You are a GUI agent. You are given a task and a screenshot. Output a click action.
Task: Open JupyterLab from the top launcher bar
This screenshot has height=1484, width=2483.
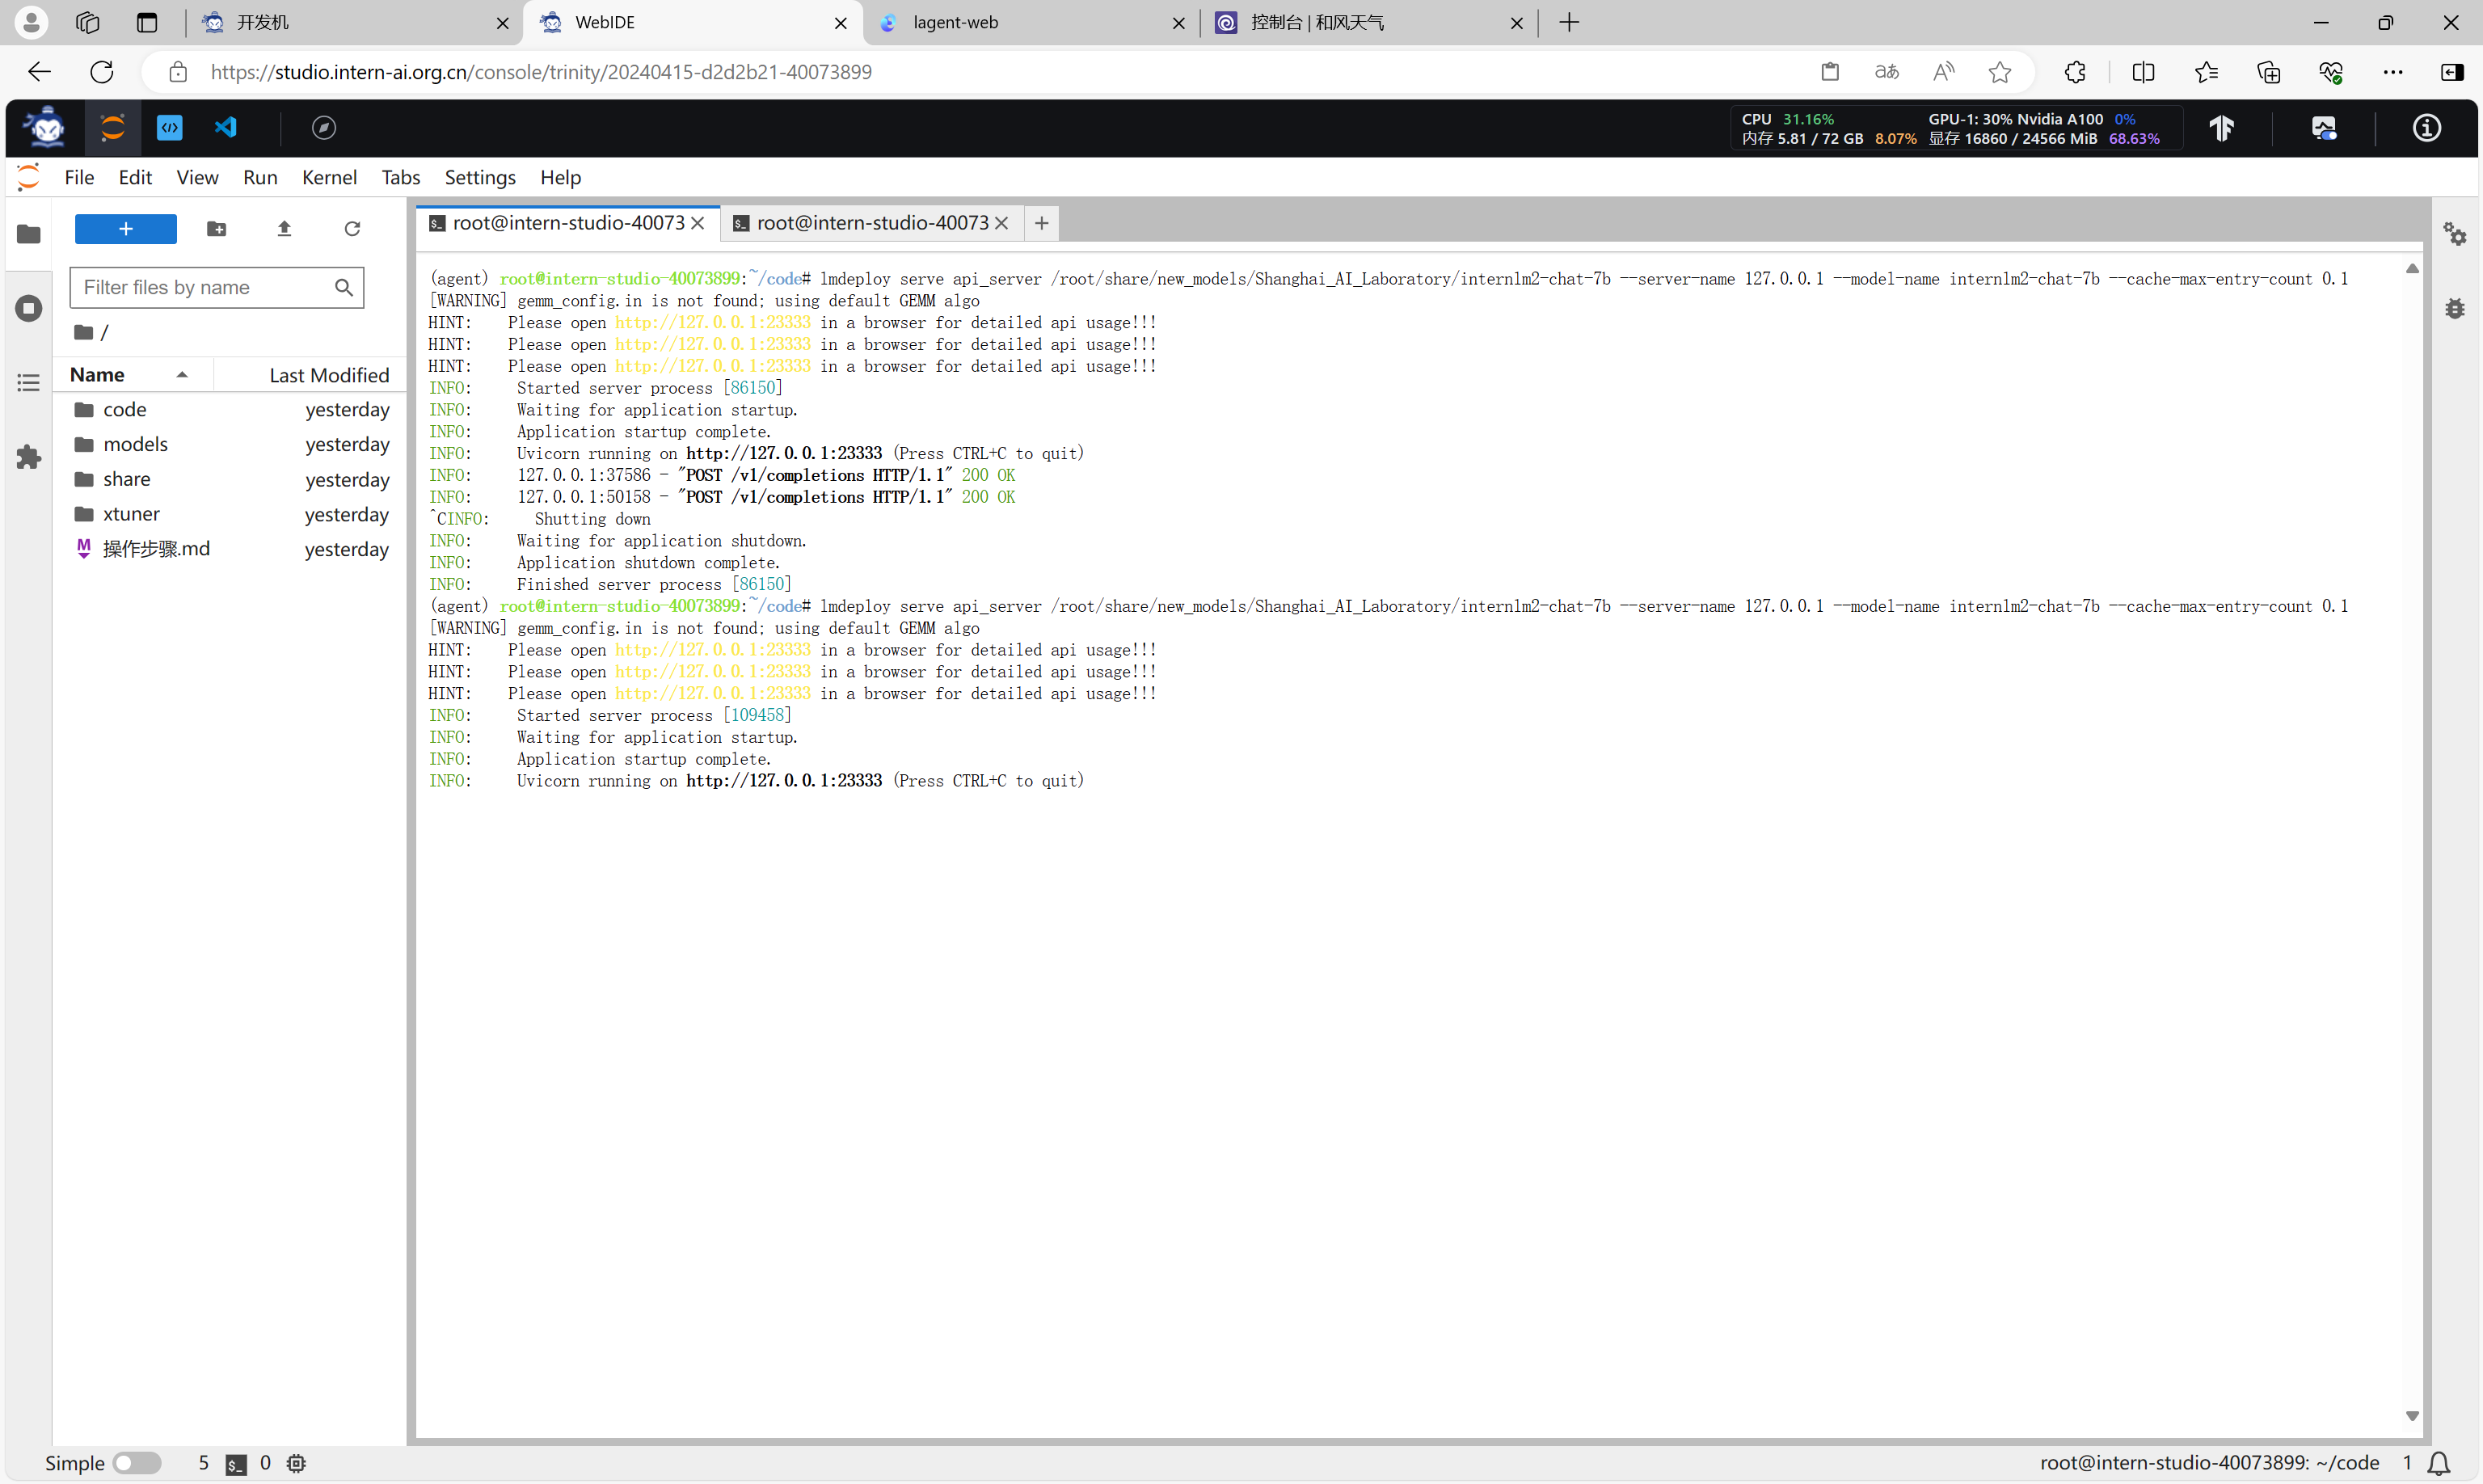click(x=112, y=127)
